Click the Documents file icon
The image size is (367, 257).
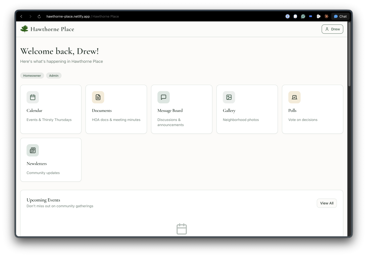coord(98,97)
